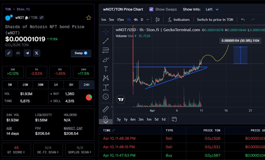Select the 6H stats tab

[71, 85]
